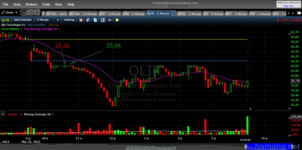Open the Scan menu

point(17,4)
